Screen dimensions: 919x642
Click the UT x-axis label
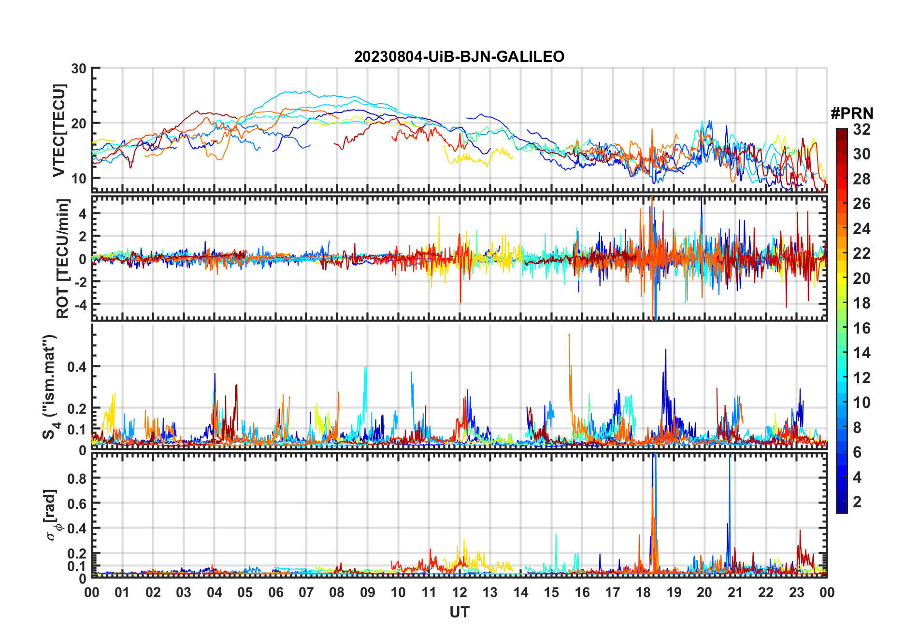coord(459,613)
